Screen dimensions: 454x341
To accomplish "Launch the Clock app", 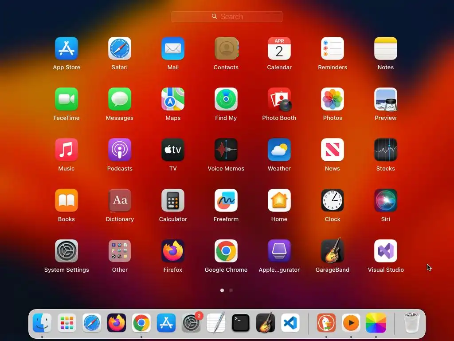I will pyautogui.click(x=333, y=200).
